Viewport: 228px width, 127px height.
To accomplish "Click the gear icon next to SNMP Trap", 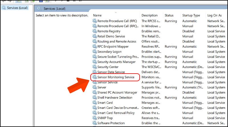I will (x=95, y=118).
